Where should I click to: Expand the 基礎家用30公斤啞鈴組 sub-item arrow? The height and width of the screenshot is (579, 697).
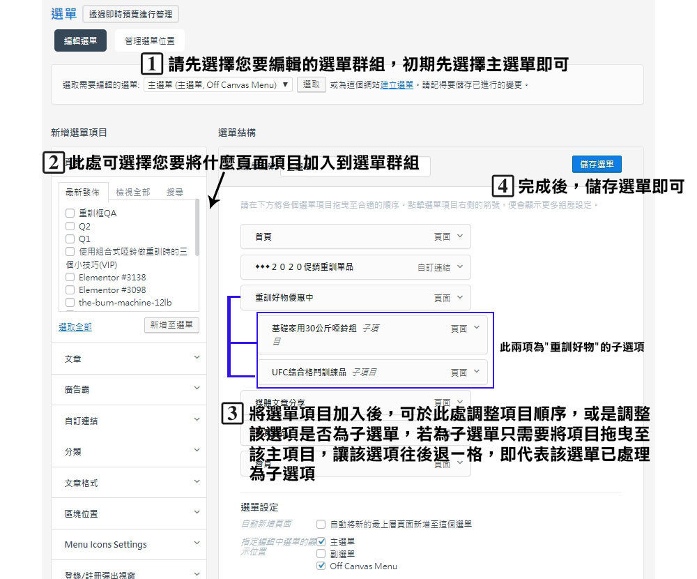[477, 328]
